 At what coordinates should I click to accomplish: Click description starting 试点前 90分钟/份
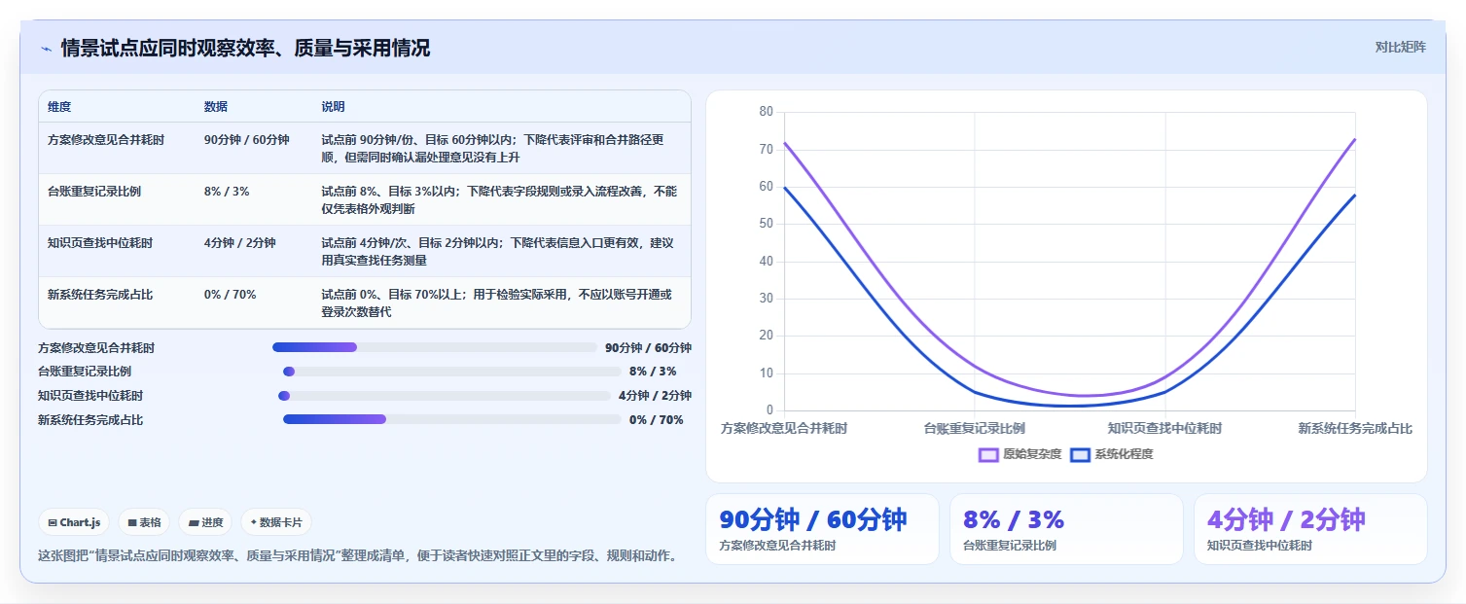click(493, 148)
